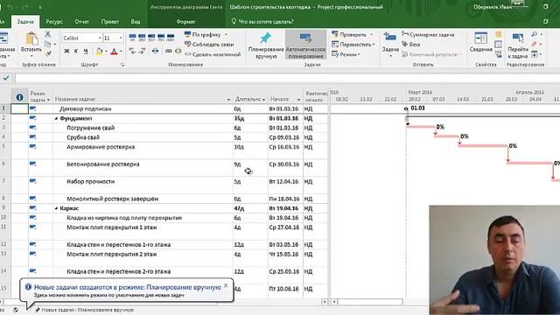Click the Find magnifier icon
This screenshot has width=560, height=315.
click(535, 34)
